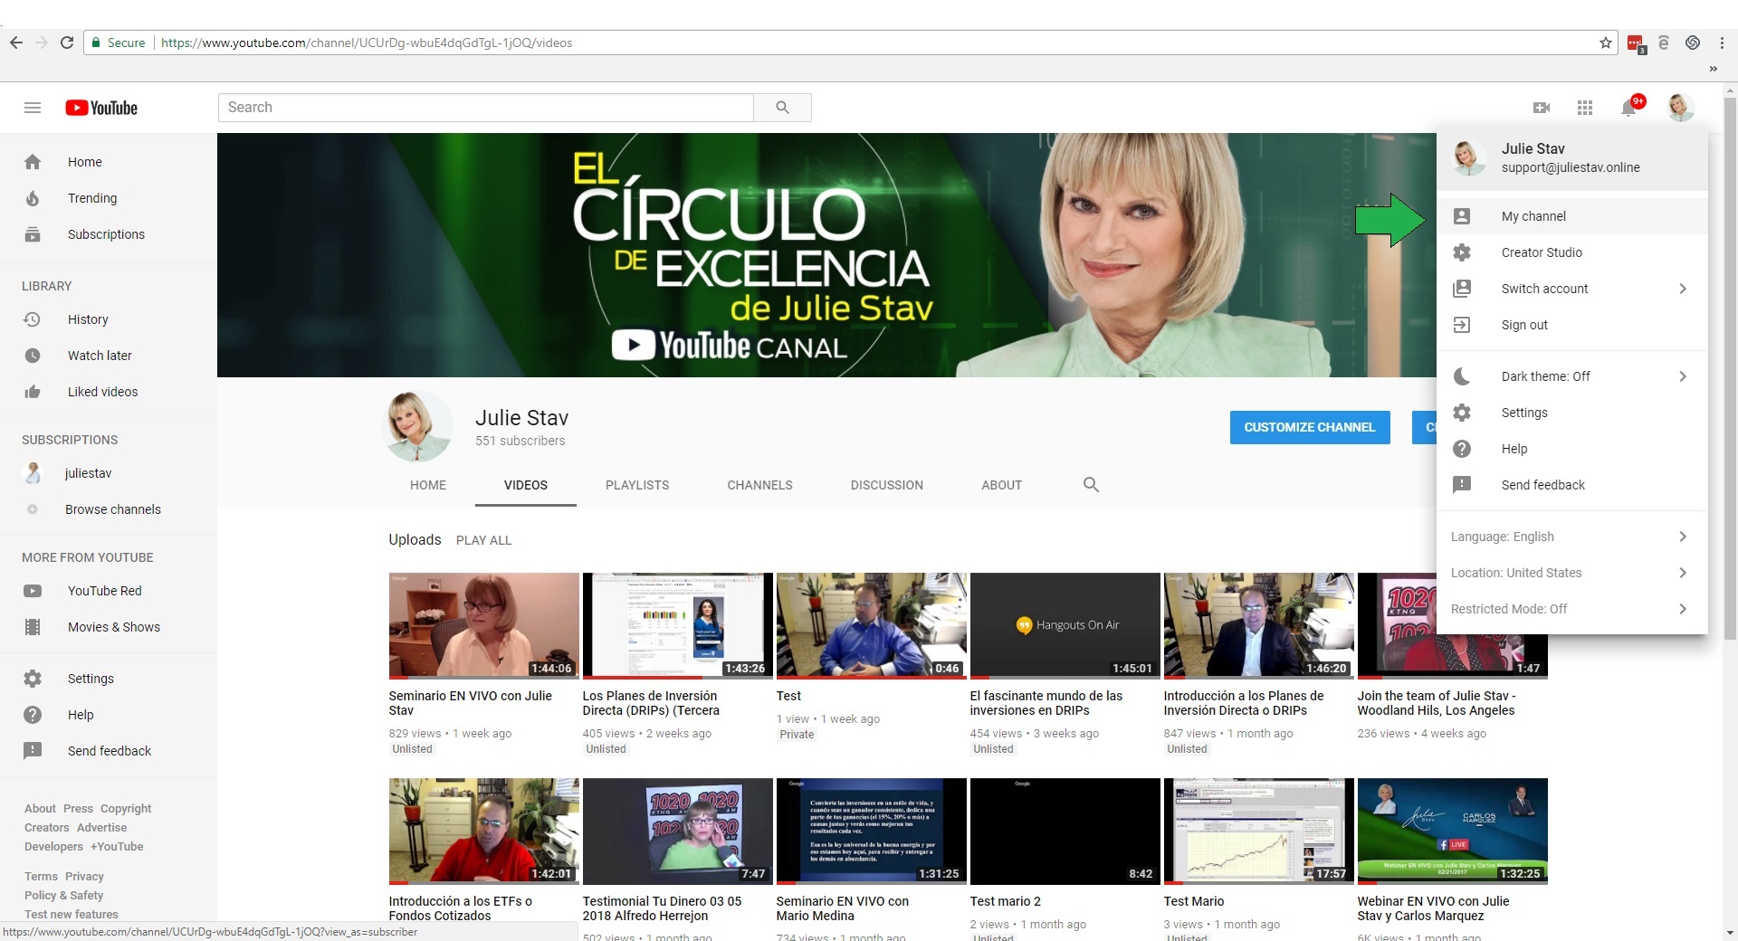Screen dimensions: 1738x941
Task: Click the CUSTOMIZE CHANNEL button
Action: [1310, 427]
